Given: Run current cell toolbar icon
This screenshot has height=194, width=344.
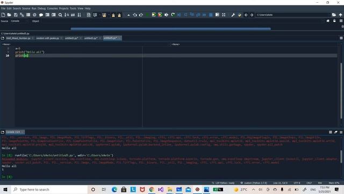Looking at the screenshot, I should coord(154,15).
